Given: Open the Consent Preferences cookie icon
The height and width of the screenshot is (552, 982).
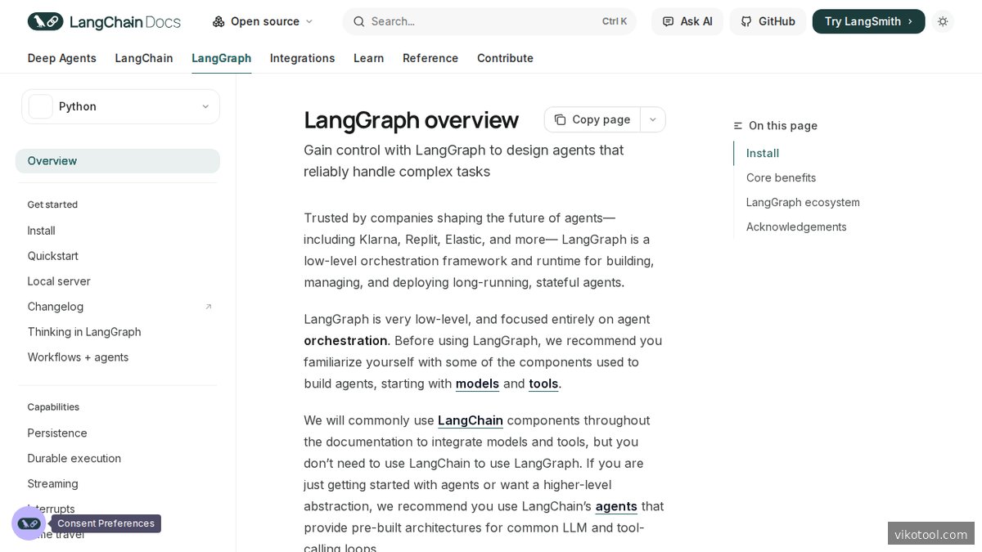Looking at the screenshot, I should coord(29,523).
